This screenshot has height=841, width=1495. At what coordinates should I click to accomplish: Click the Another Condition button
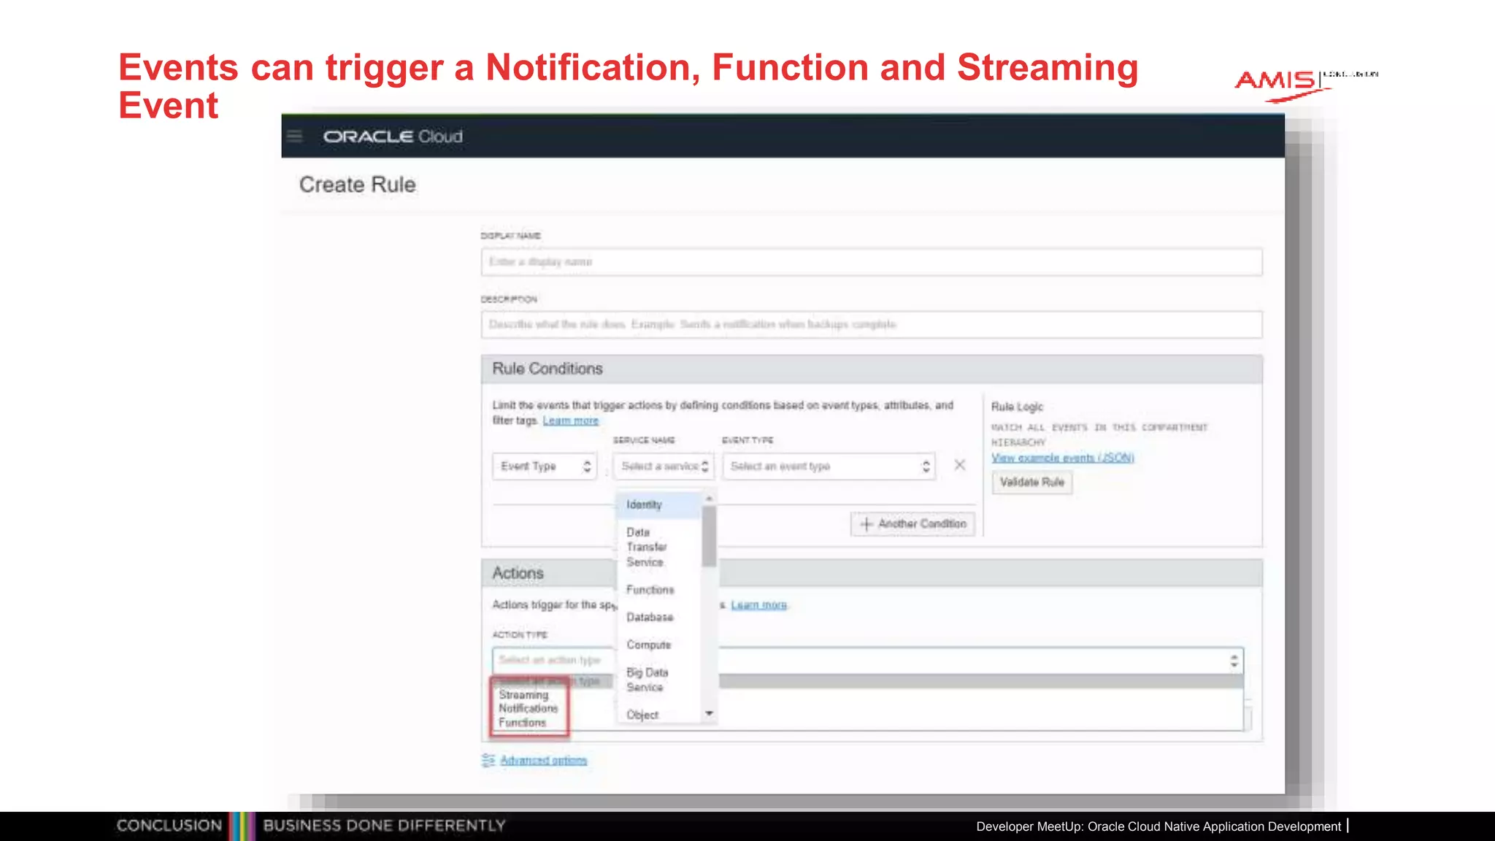[x=912, y=524]
